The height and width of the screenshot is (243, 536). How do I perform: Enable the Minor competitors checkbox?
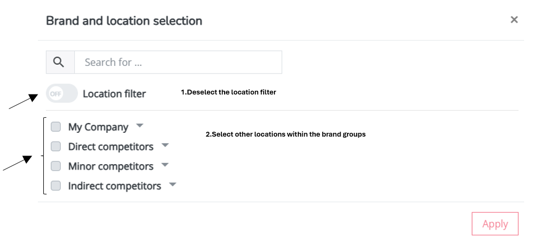pos(56,166)
